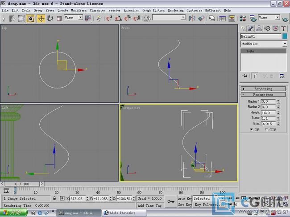Image resolution: width=290 pixels, height=217 pixels.
Task: Open Curve Editor icon
Action: pyautogui.click(x=222, y=18)
